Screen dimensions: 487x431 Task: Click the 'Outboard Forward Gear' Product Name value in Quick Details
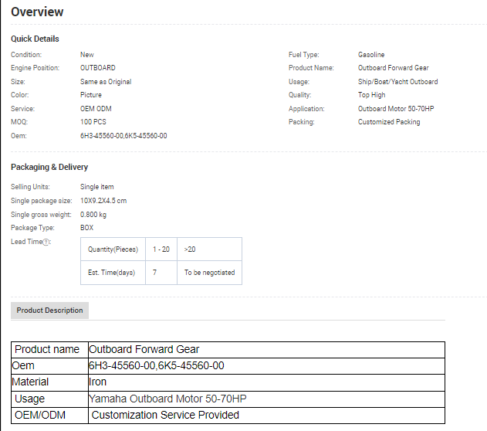pyautogui.click(x=393, y=68)
